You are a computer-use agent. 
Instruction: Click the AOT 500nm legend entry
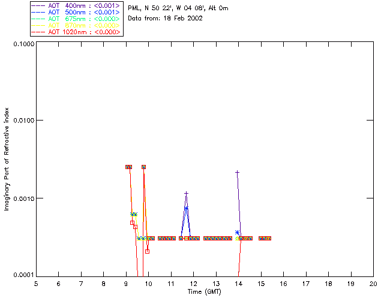click(x=76, y=12)
